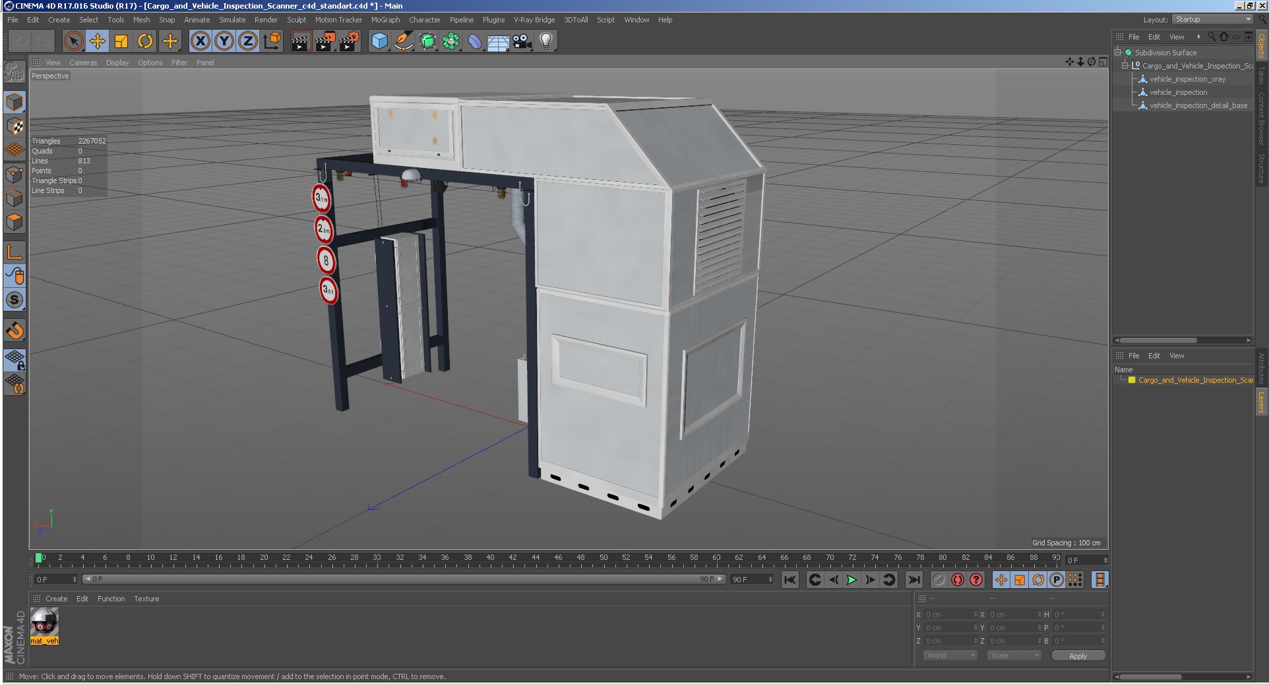The height and width of the screenshot is (685, 1269).
Task: Add a Cube primitive object
Action: (x=379, y=41)
